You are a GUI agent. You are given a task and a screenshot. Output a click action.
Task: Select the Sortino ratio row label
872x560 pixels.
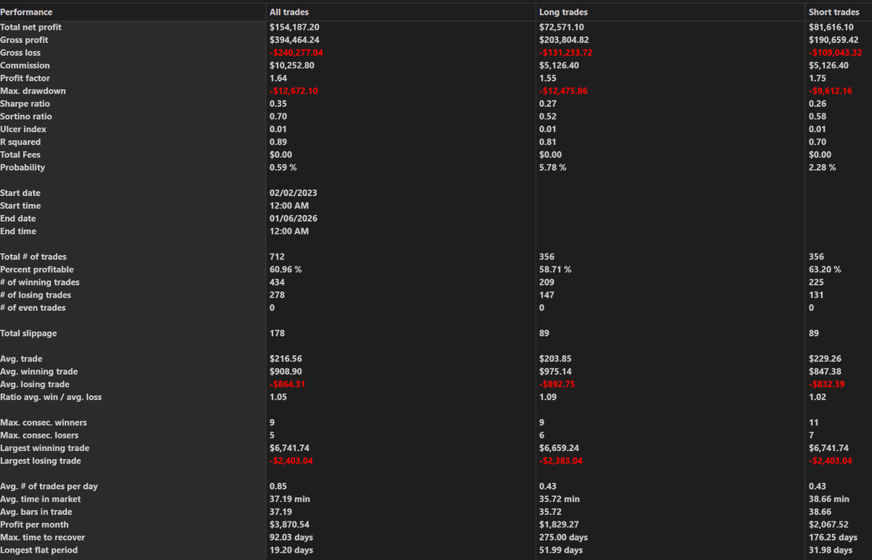(26, 116)
